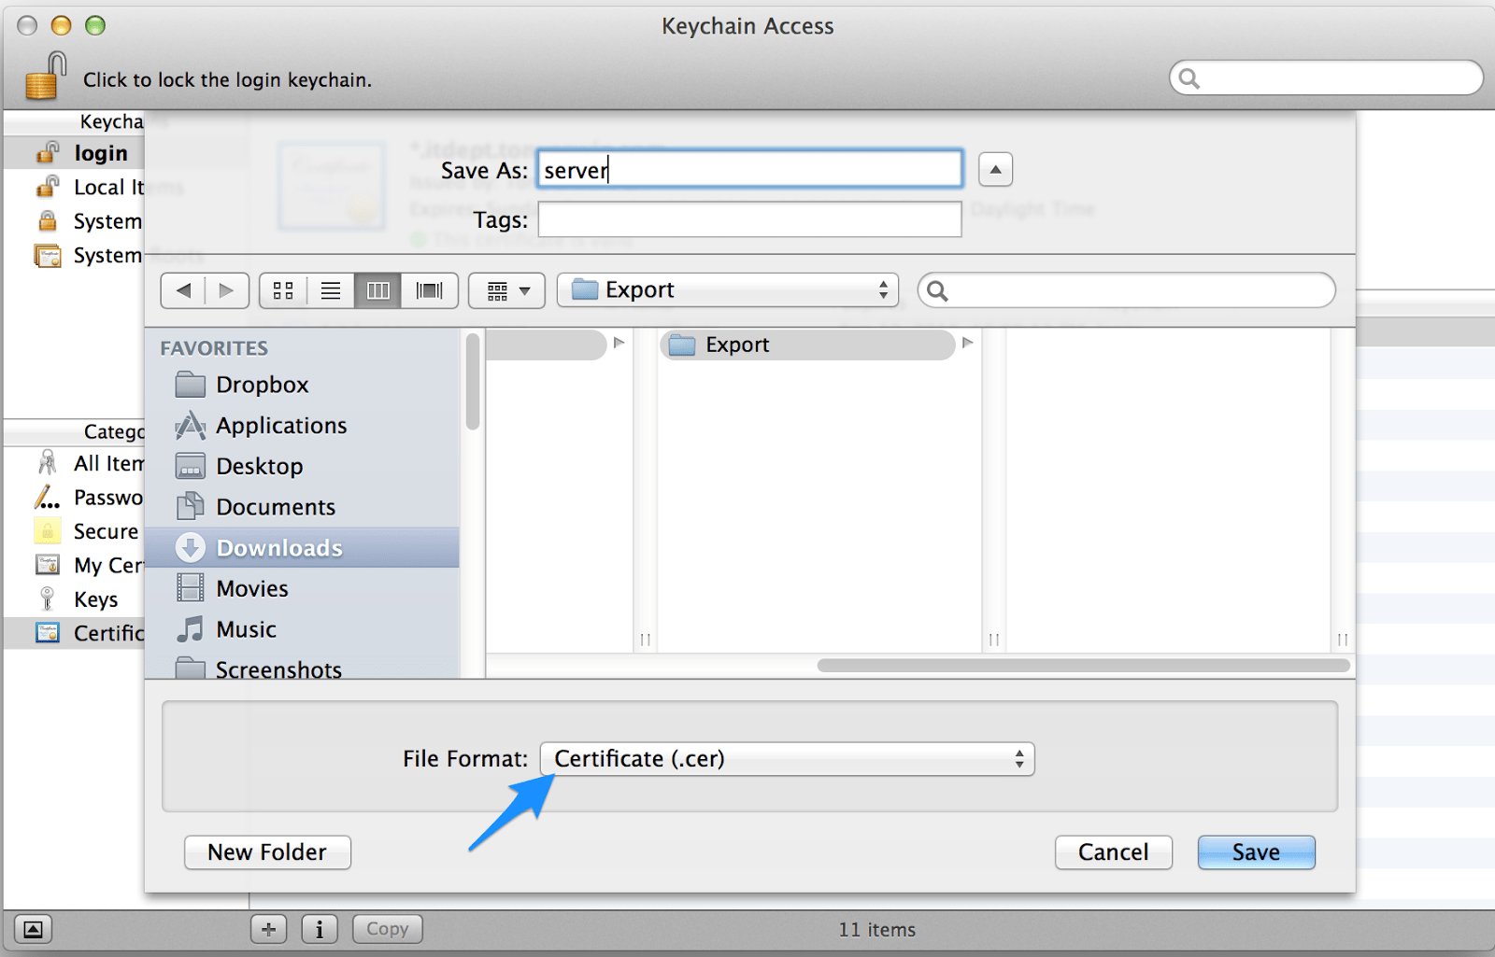Switch to icon view in the file browser

tap(284, 289)
